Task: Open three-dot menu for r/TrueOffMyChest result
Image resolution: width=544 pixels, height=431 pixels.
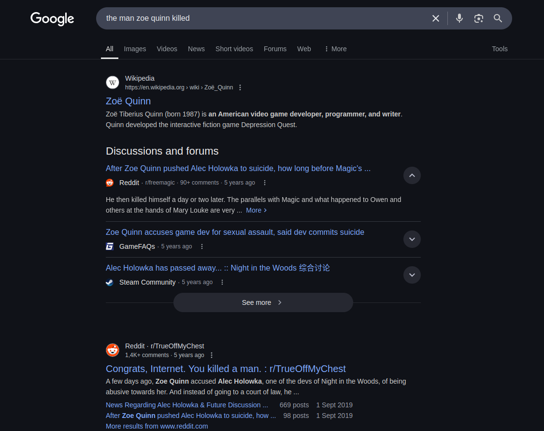Action: click(x=212, y=355)
